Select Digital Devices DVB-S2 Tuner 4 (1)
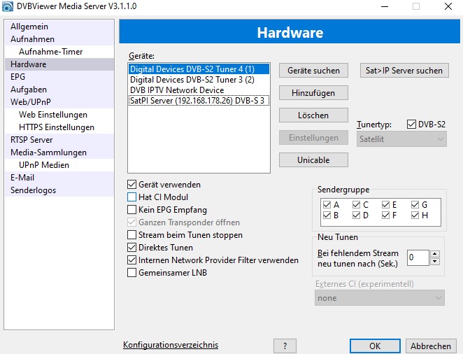The height and width of the screenshot is (354, 463). pos(199,69)
